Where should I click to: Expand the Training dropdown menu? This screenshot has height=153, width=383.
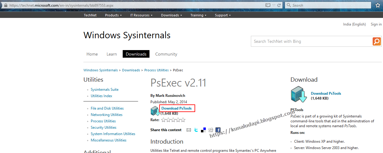tap(198, 15)
